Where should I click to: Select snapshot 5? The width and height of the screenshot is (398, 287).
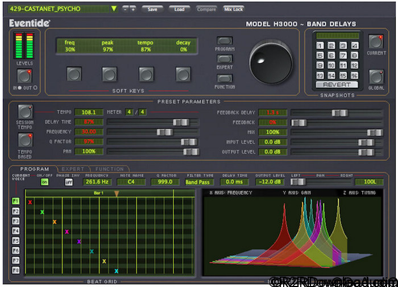320,55
